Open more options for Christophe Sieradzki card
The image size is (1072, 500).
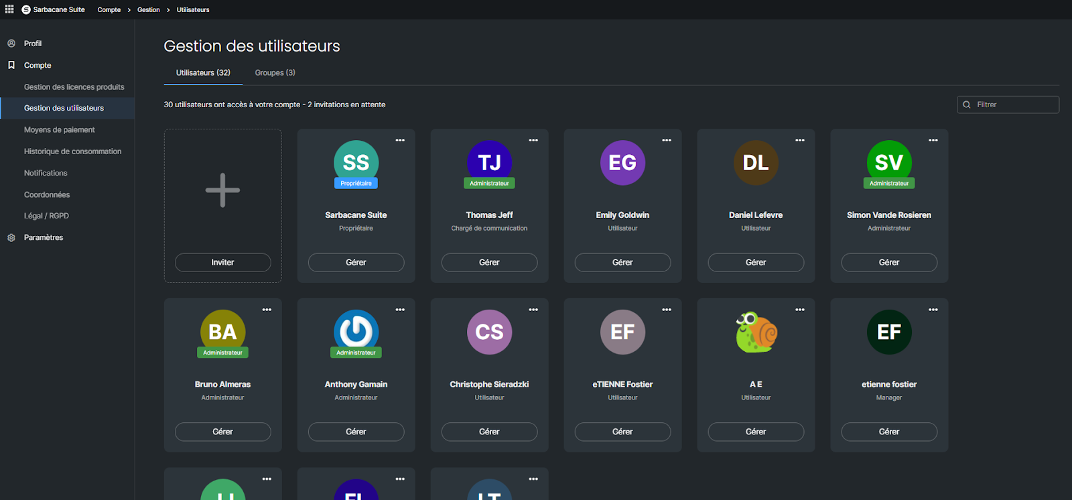tap(533, 310)
